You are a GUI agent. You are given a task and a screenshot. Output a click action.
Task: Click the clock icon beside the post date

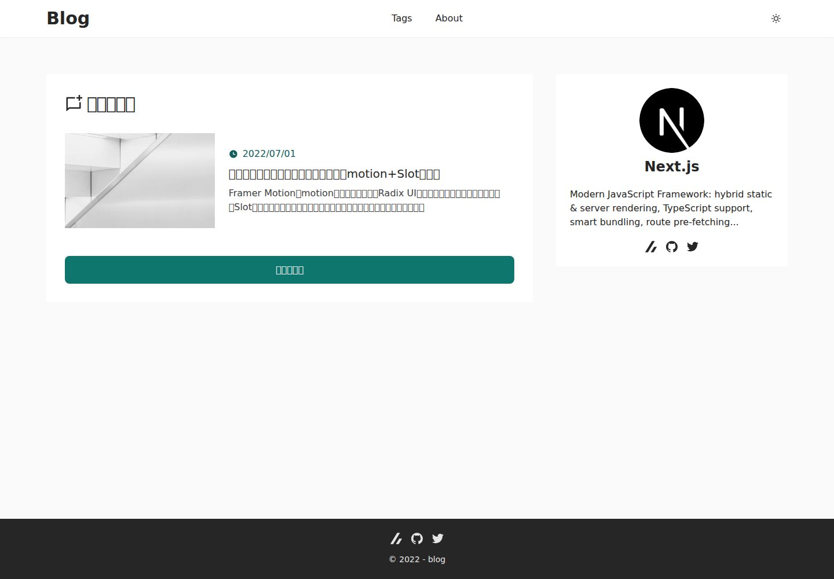coord(233,154)
